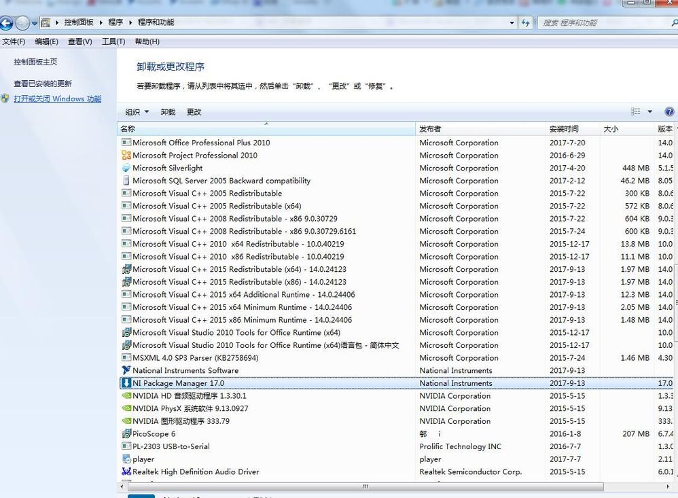The image size is (678, 498).
Task: Select Visual C++ 2015 x64 Minimum Runtime row
Action: click(x=397, y=307)
